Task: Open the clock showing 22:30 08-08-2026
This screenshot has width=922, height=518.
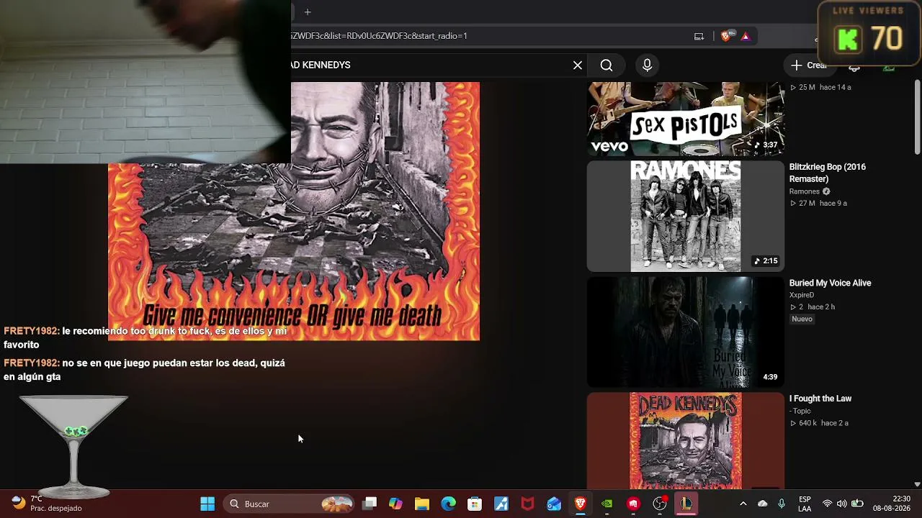Action: (892, 504)
